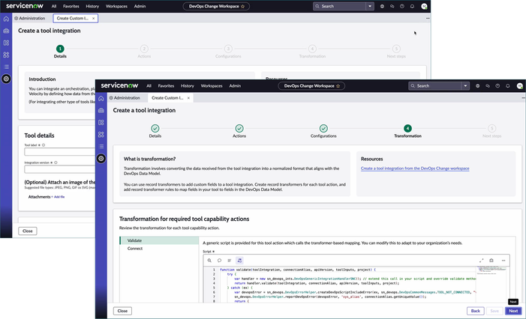Select the highlighted administration gear in front sidebar

(x=101, y=158)
